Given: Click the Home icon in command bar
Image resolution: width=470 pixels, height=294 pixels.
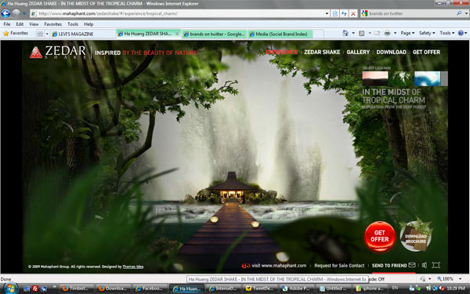Looking at the screenshot, I should (345, 33).
